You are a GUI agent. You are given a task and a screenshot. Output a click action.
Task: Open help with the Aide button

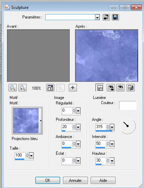[x=103, y=180]
